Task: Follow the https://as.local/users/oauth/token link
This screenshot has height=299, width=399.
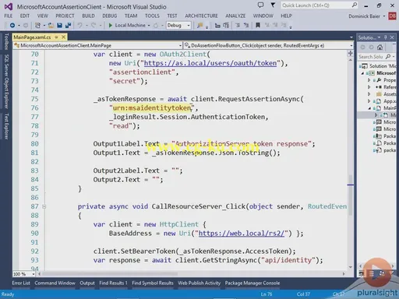Action: 210,63
